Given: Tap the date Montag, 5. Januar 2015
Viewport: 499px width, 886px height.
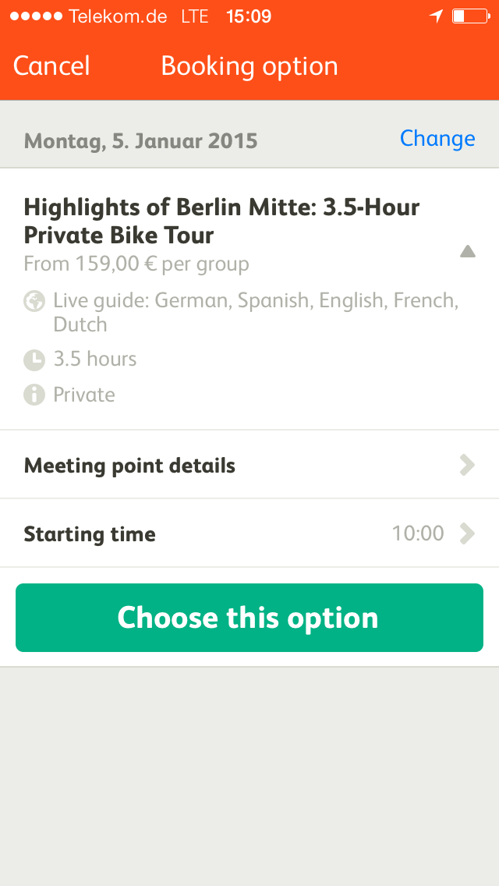Looking at the screenshot, I should (141, 141).
